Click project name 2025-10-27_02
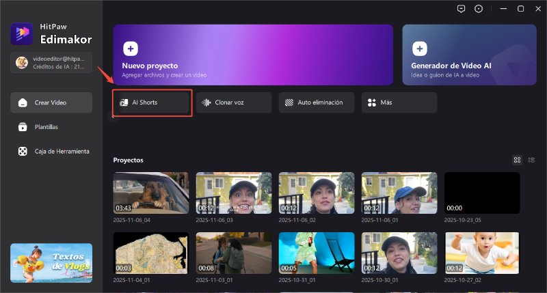The image size is (547, 293). 463,280
